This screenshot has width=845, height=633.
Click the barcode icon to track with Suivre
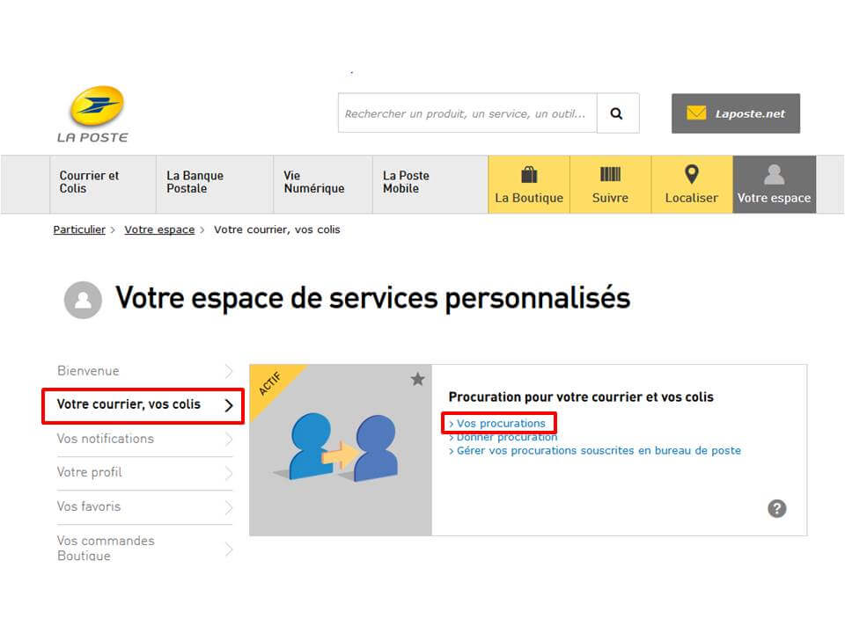point(610,175)
